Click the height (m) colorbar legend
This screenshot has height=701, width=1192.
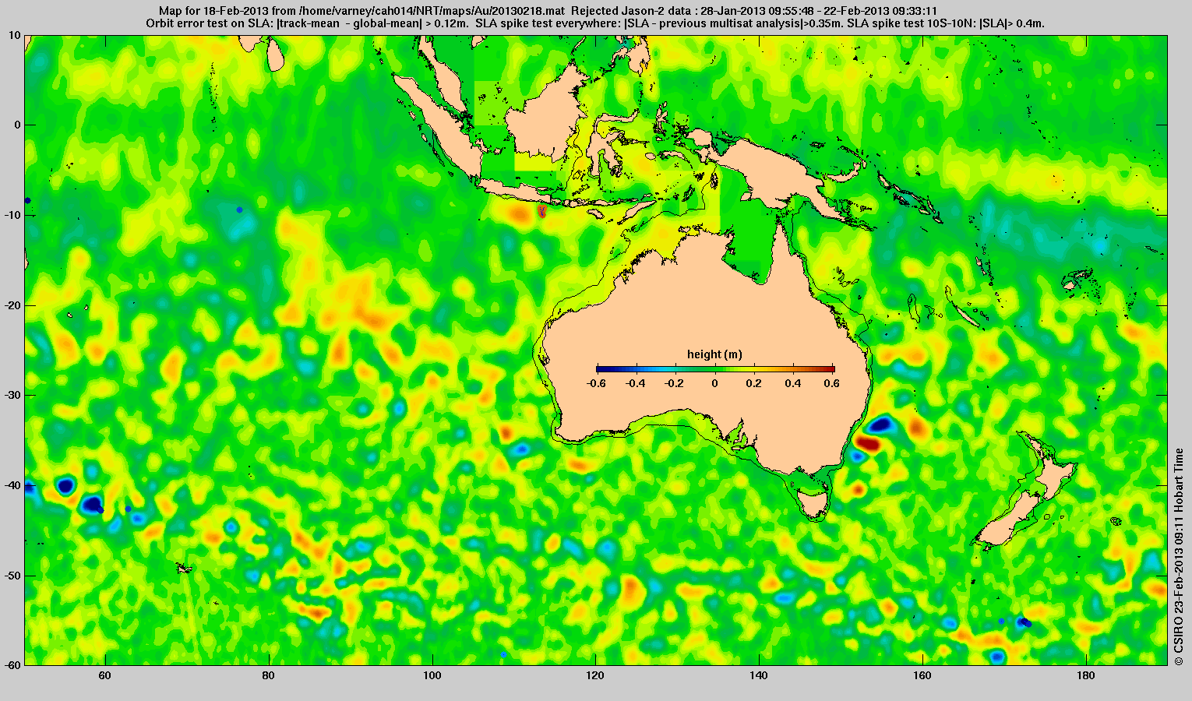pyautogui.click(x=715, y=369)
